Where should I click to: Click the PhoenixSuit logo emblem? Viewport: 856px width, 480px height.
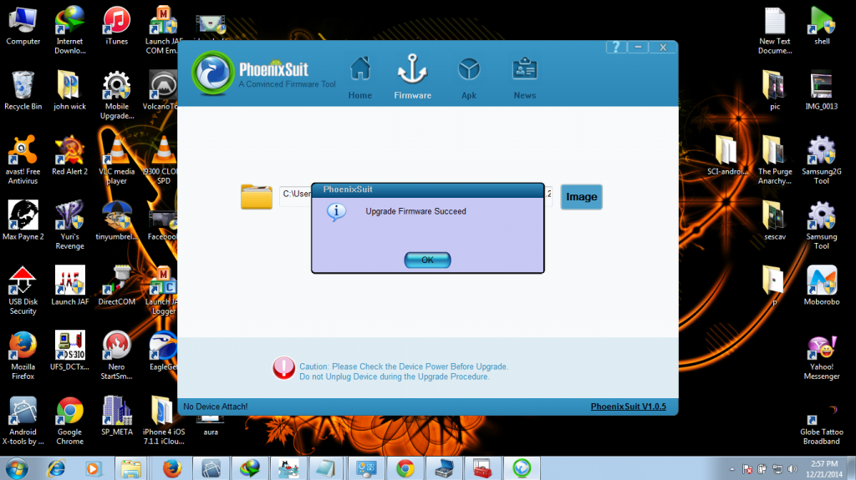pyautogui.click(x=213, y=74)
